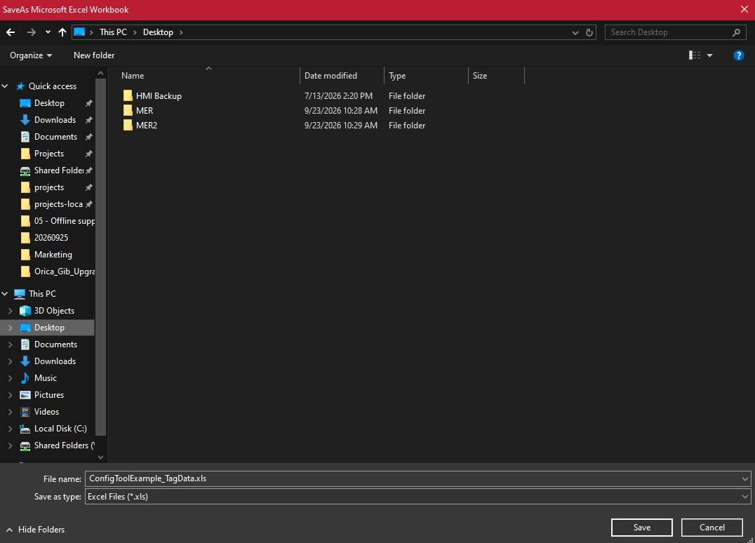Go up one folder level
Viewport: 755px width, 543px height.
click(62, 32)
